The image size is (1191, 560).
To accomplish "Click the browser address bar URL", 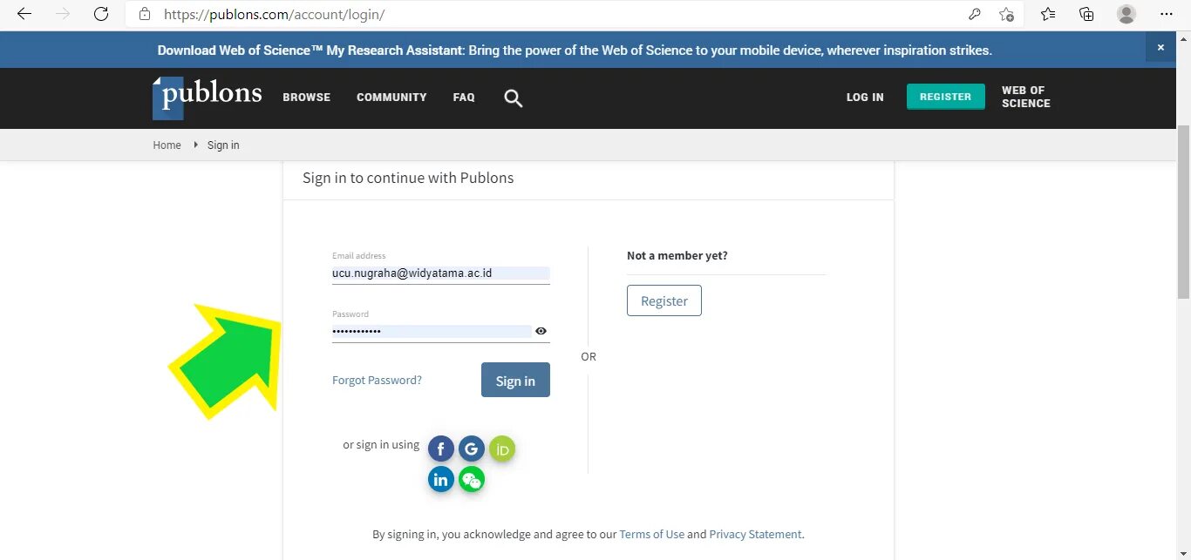I will (274, 15).
